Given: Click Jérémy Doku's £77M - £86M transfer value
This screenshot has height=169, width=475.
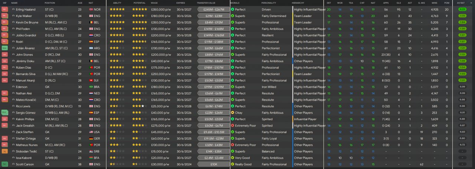Looking at the screenshot, I should coord(214,61).
